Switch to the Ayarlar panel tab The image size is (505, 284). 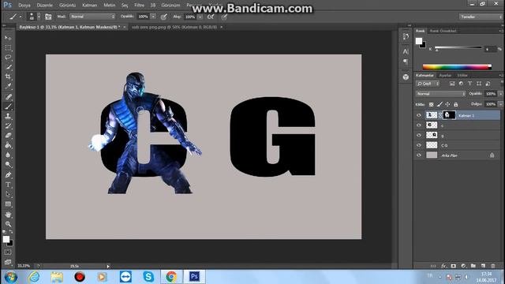pyautogui.click(x=445, y=76)
